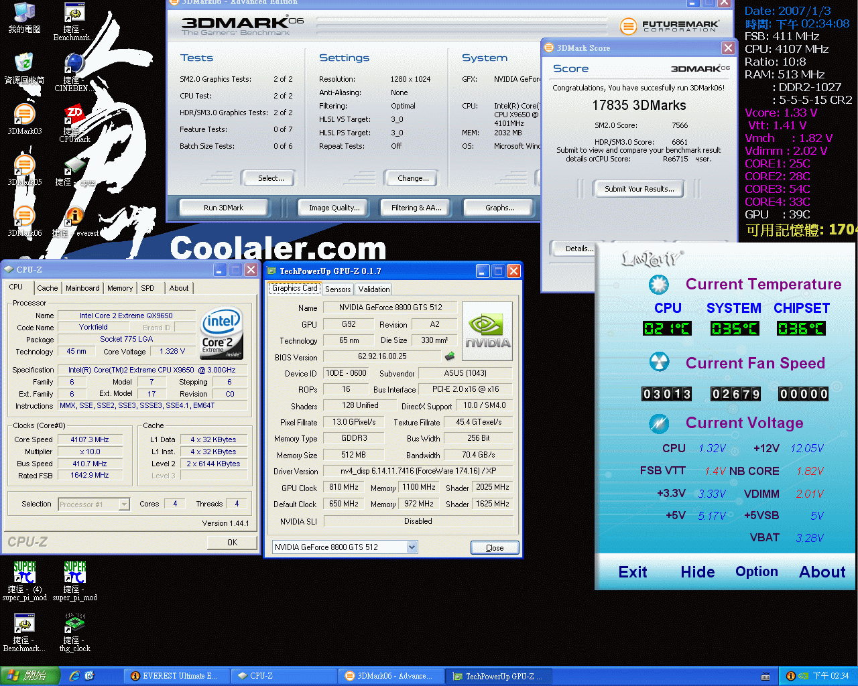
Task: Switch to the Validation tab in GPU-Z
Action: (373, 289)
